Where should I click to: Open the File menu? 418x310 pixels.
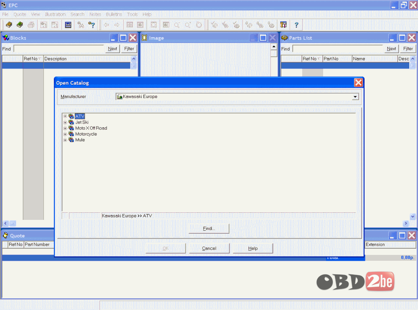(5, 14)
